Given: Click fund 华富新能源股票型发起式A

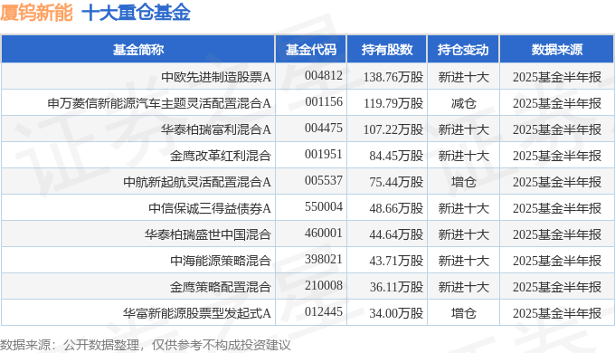Looking at the screenshot, I should [x=197, y=313].
